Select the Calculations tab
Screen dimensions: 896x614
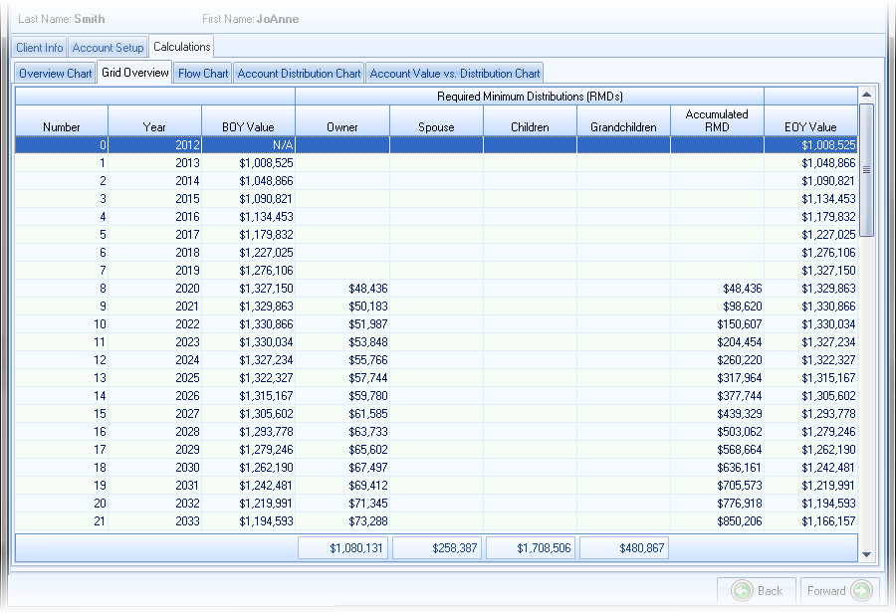(181, 47)
